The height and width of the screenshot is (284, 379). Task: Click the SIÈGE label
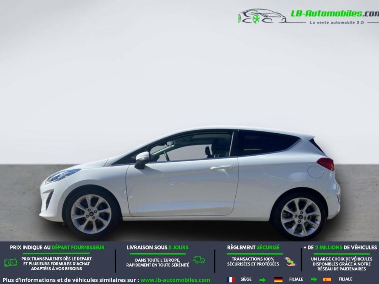pos(246,279)
